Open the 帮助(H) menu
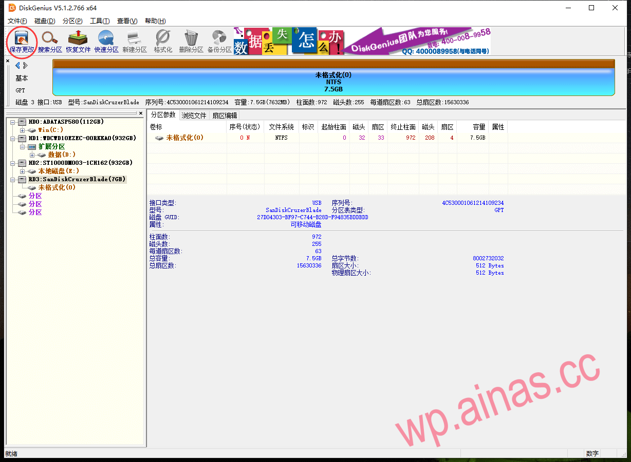 tap(155, 21)
